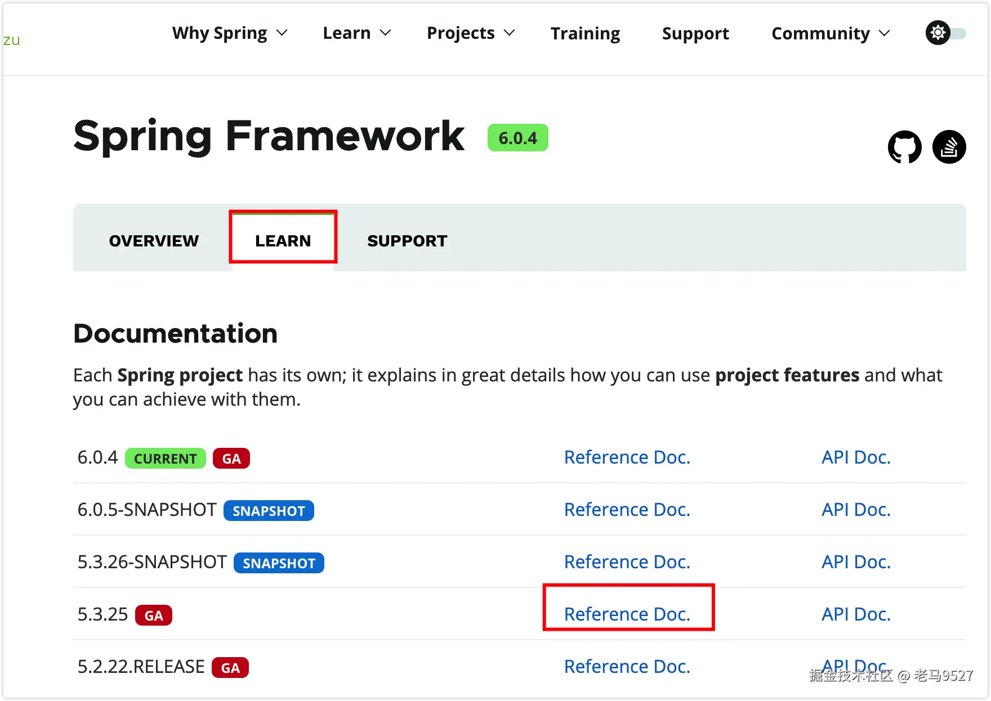Expand the Community navigation dropdown
The width and height of the screenshot is (991, 701).
click(x=831, y=34)
